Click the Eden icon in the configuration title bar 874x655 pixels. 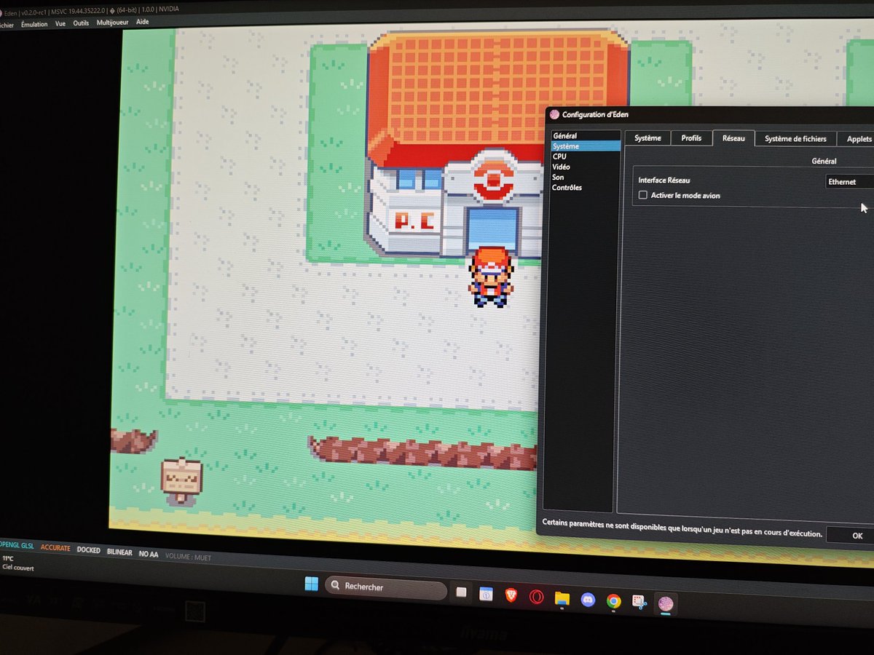[554, 114]
